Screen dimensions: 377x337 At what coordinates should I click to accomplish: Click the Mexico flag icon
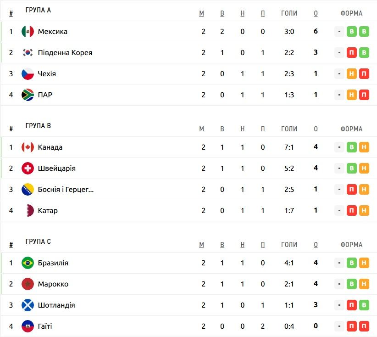coord(28,32)
